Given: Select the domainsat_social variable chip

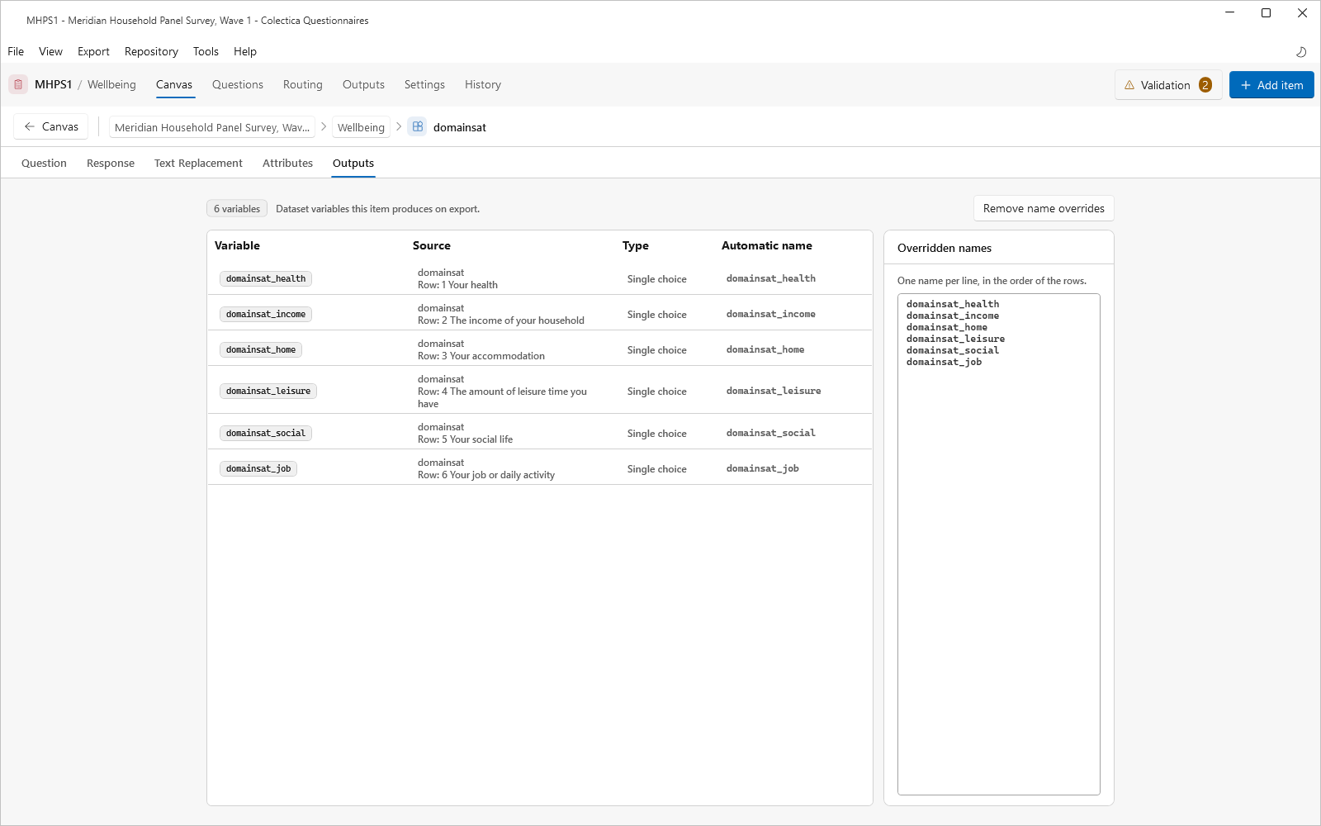Looking at the screenshot, I should pos(266,434).
